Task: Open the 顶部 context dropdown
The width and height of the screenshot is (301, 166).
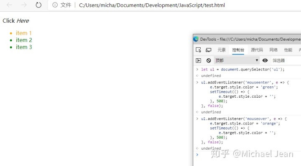Action: (237, 60)
